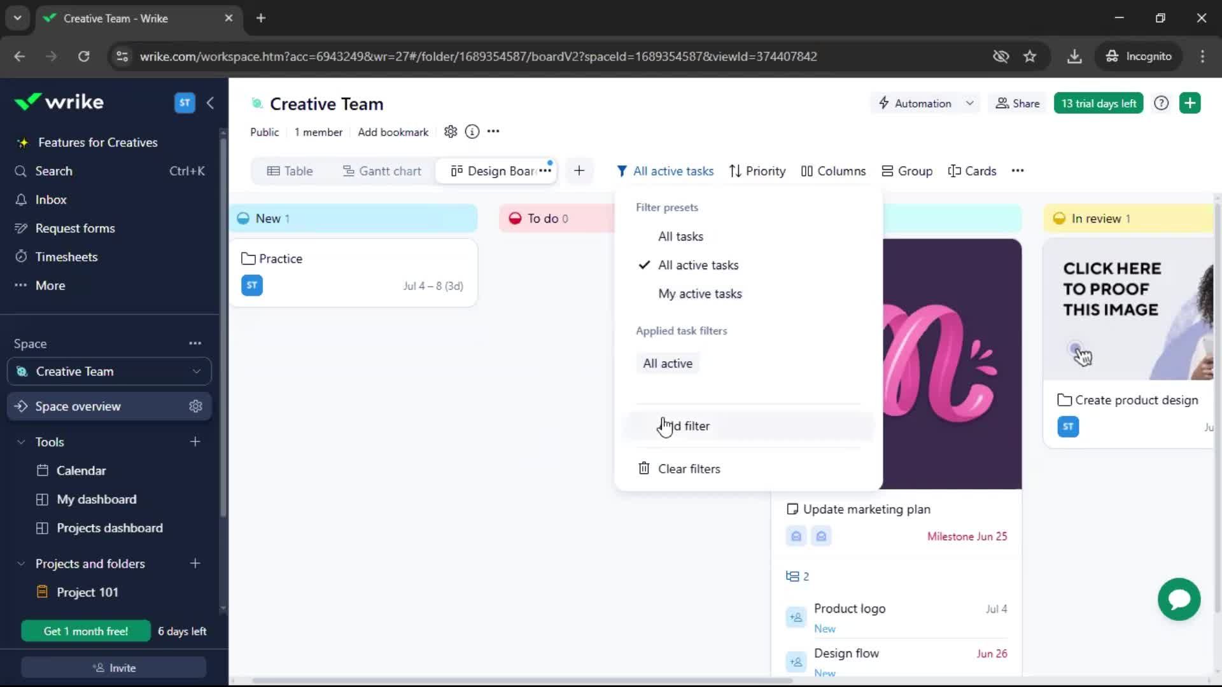Click the green create plus button
Viewport: 1222px width, 687px height.
click(x=1190, y=103)
